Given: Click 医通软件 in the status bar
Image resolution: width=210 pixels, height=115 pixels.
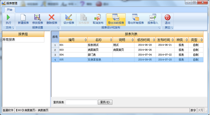Looking at the screenshot, I should [8, 110].
